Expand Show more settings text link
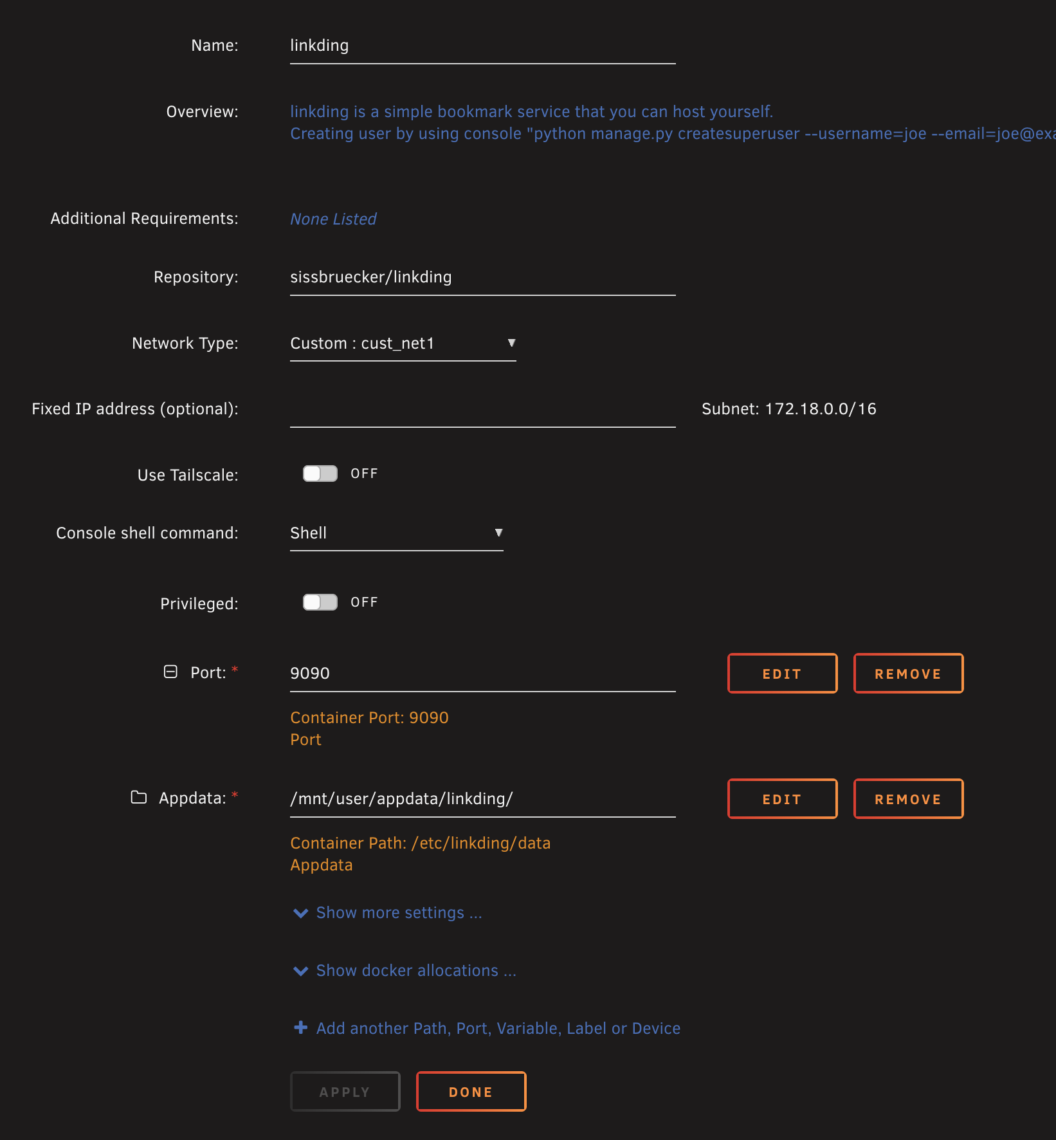This screenshot has width=1056, height=1140. click(x=399, y=913)
